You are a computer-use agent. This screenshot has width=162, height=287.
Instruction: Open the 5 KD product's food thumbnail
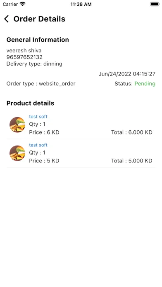pos(17,153)
